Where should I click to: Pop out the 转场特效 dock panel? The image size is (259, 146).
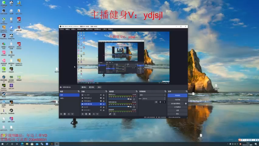165,91
